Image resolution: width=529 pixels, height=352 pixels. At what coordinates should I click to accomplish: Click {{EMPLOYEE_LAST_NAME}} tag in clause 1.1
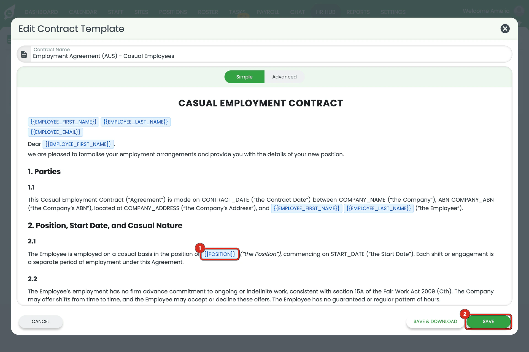[x=379, y=208]
